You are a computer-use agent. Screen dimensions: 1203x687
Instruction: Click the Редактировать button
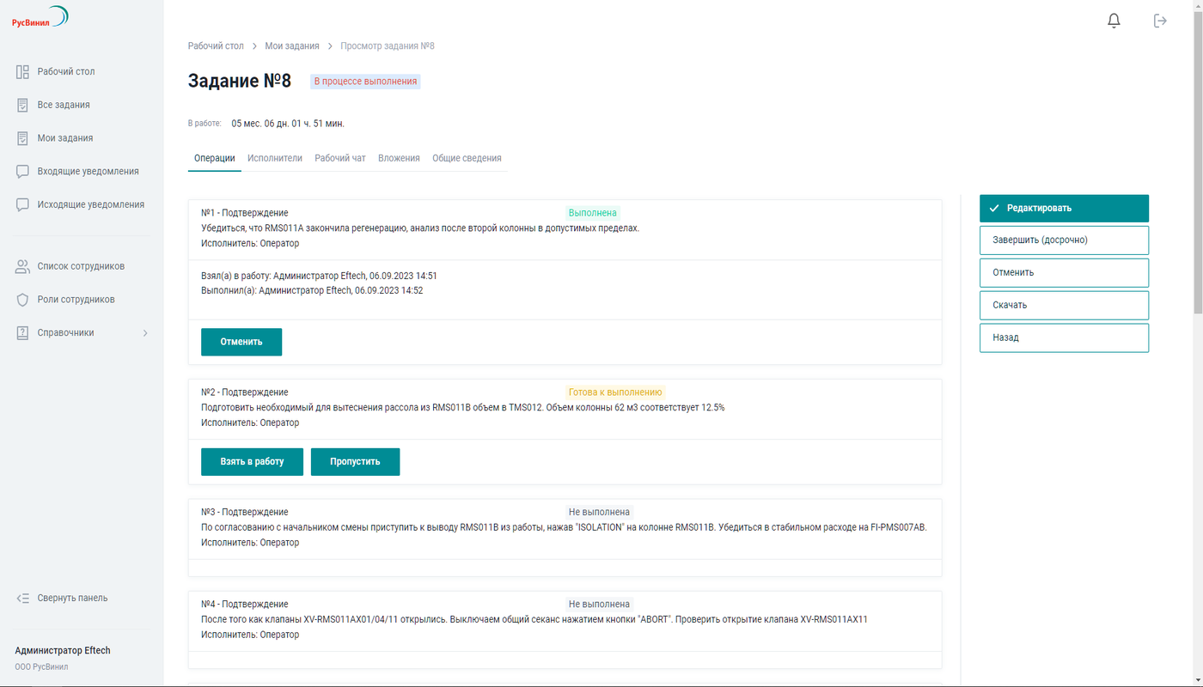click(1064, 208)
